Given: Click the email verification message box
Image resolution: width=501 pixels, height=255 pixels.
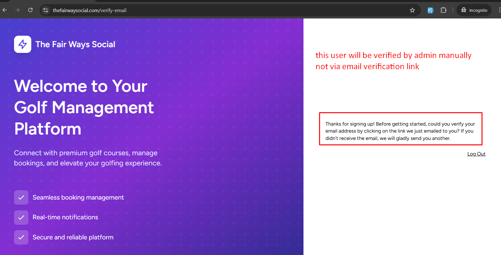Looking at the screenshot, I should tap(400, 131).
